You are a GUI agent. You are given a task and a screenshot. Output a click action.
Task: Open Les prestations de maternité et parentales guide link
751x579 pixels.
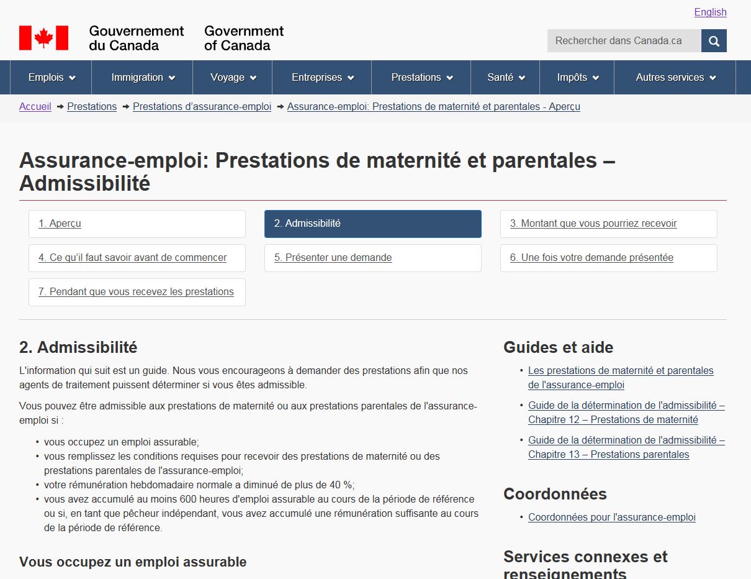click(621, 378)
